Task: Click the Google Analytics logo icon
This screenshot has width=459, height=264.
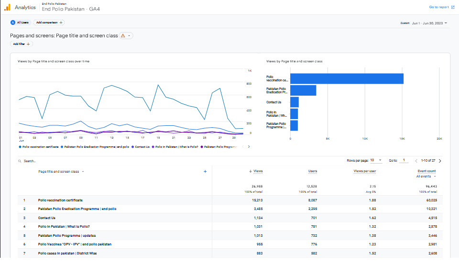Action: point(7,7)
